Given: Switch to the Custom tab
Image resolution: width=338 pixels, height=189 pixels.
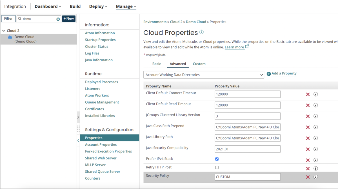Looking at the screenshot, I should coord(199,64).
